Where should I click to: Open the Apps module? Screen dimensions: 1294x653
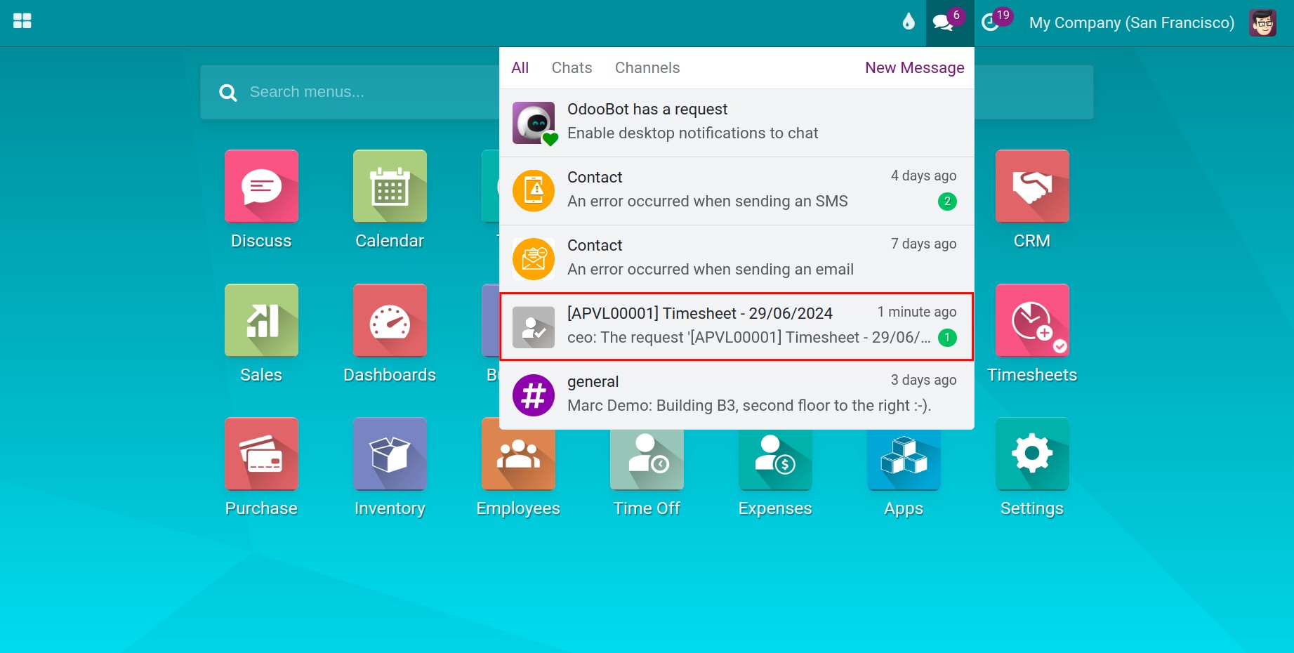point(904,460)
